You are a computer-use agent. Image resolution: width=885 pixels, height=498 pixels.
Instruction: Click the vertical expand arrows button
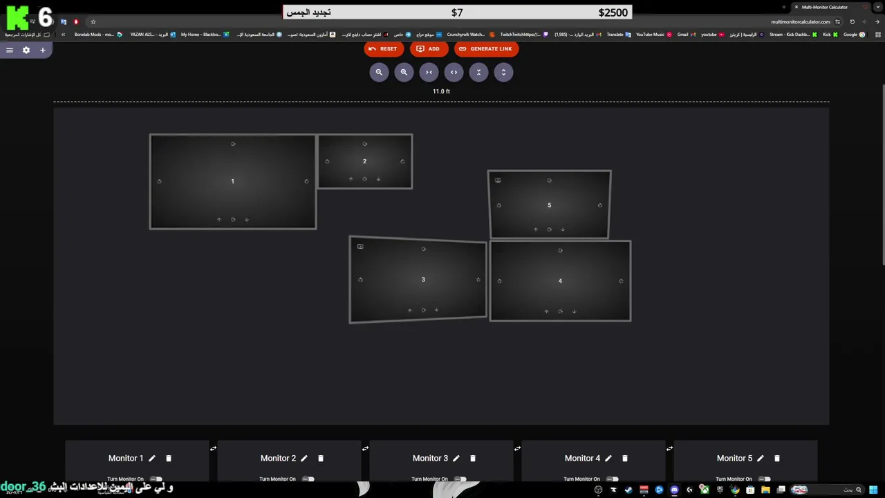tap(503, 72)
